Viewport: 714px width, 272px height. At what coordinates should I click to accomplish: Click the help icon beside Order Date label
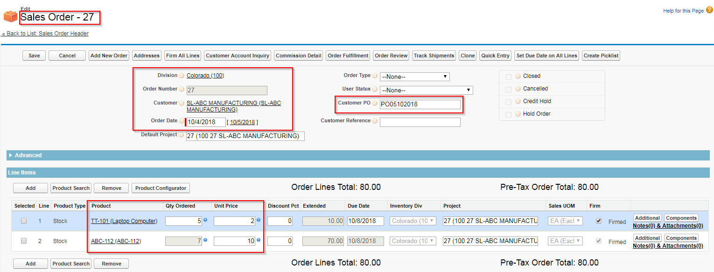pyautogui.click(x=182, y=121)
